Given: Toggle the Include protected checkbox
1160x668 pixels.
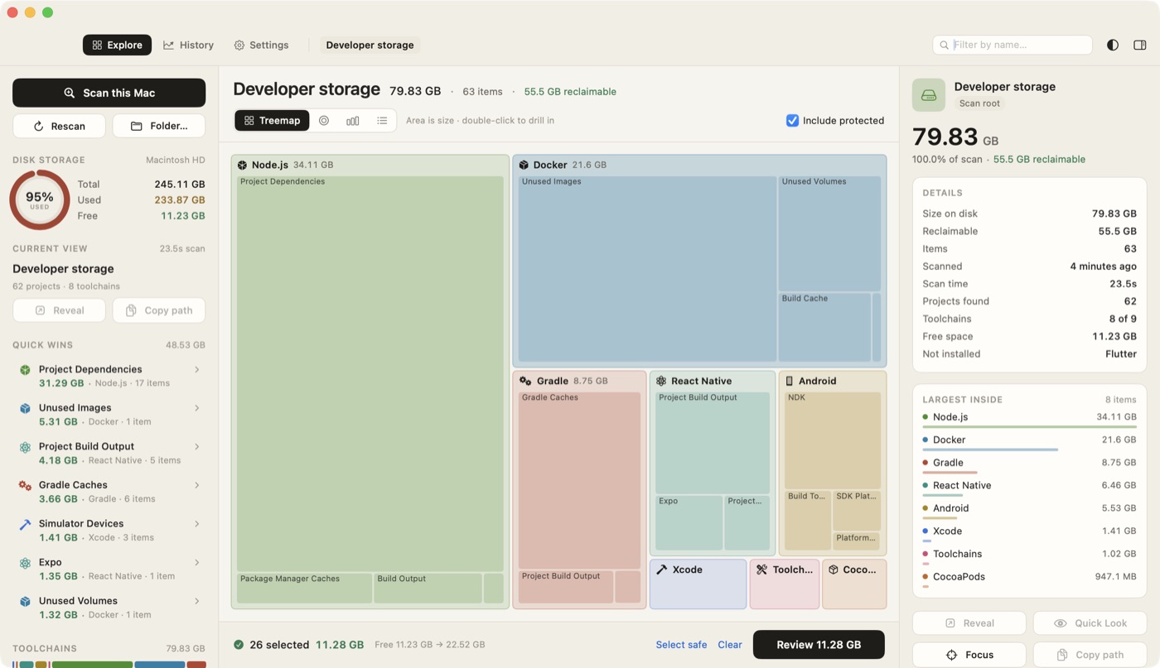Looking at the screenshot, I should [x=792, y=121].
